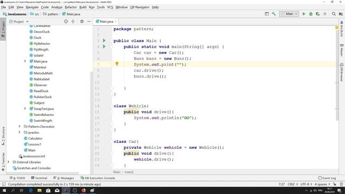Screen dimensions: 345x194
Task: Click the yellow inspection indicator square
Action: [x=336, y=27]
